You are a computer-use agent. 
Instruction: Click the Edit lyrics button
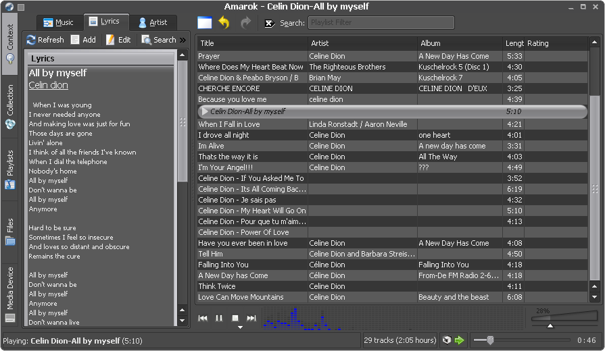[x=118, y=40]
